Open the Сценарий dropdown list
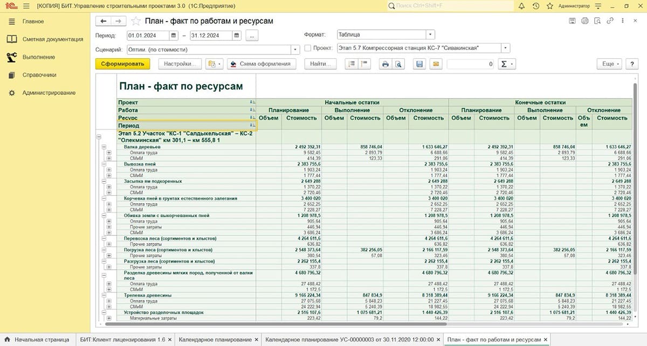Viewport: 647px width, 346px height. [295, 49]
